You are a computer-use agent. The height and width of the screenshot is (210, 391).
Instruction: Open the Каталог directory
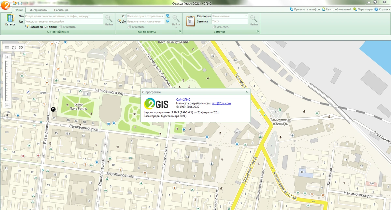point(10,20)
